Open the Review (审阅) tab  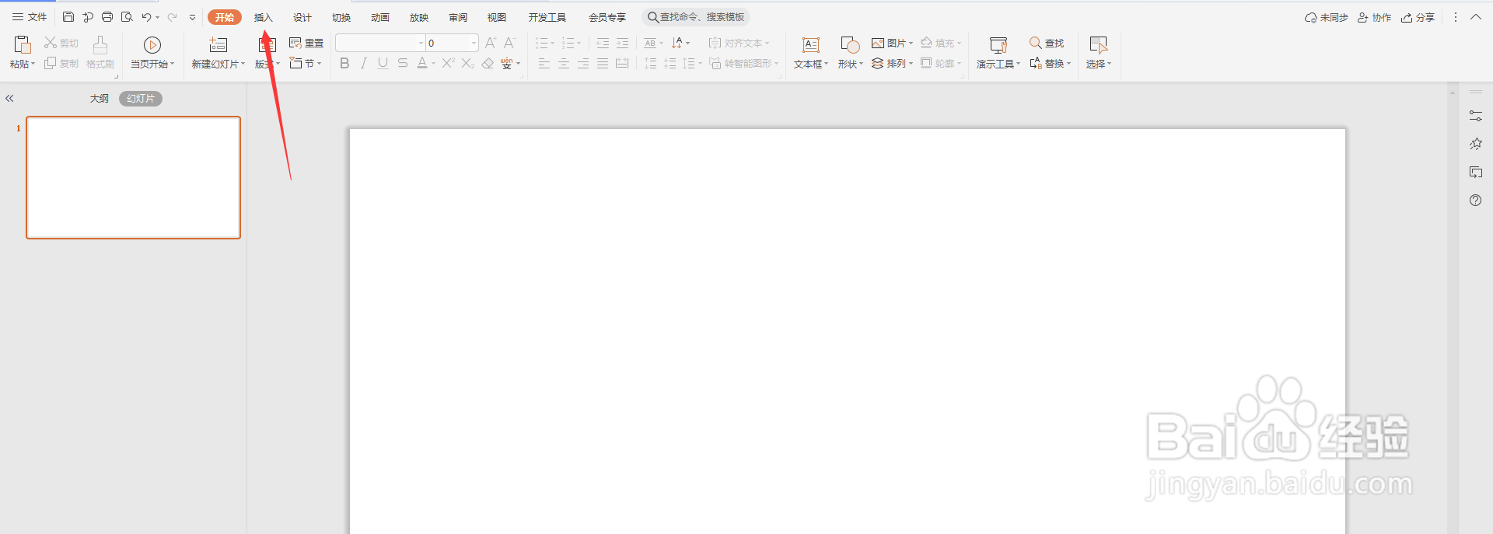tap(458, 17)
